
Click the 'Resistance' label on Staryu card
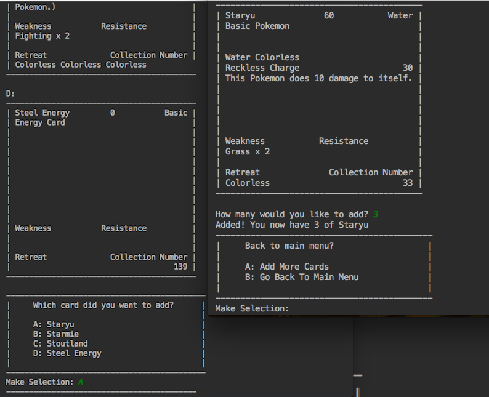pos(344,141)
